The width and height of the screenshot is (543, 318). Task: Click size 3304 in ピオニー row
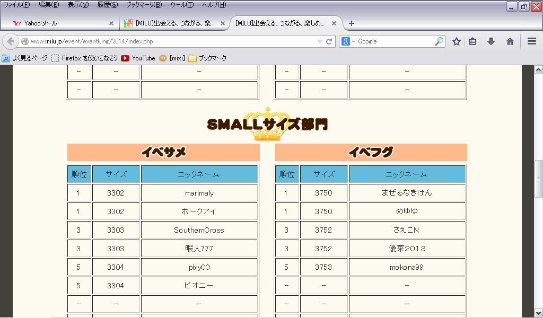(116, 286)
